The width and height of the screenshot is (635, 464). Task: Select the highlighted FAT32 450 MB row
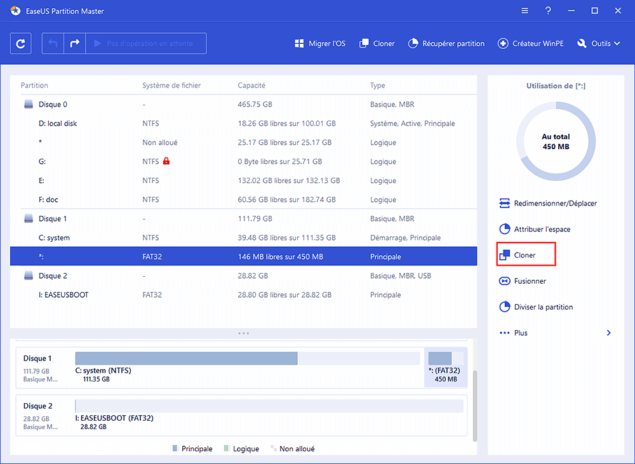tap(243, 256)
